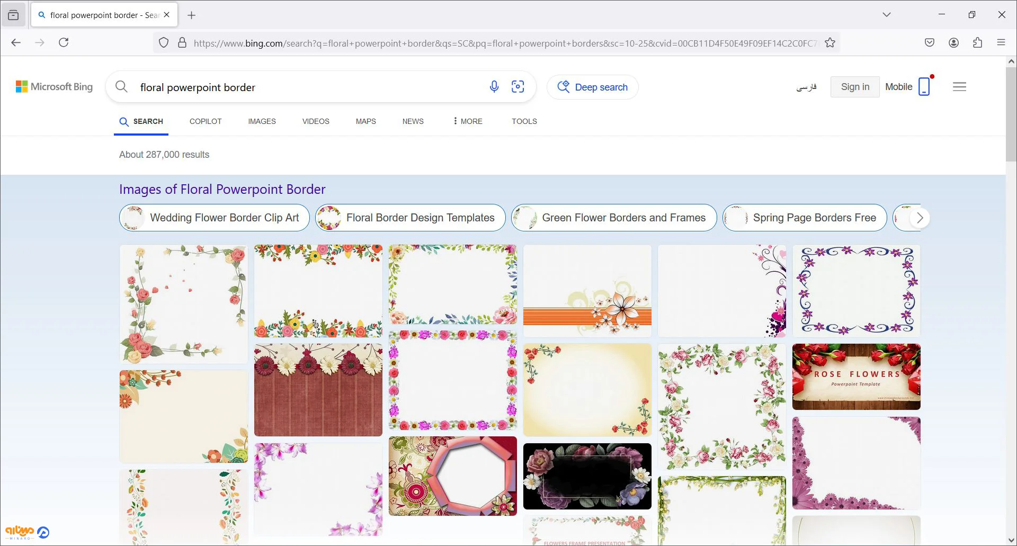
Task: Launch Deep search
Action: coord(593,87)
